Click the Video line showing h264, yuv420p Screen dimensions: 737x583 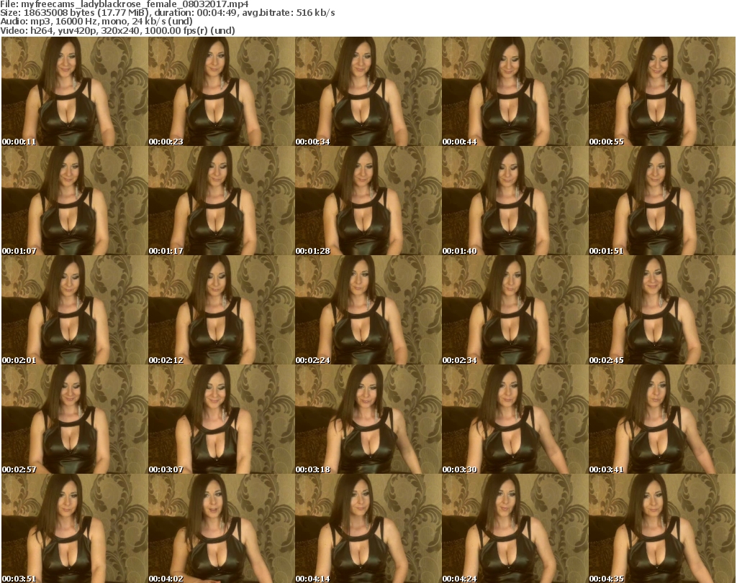pos(117,30)
